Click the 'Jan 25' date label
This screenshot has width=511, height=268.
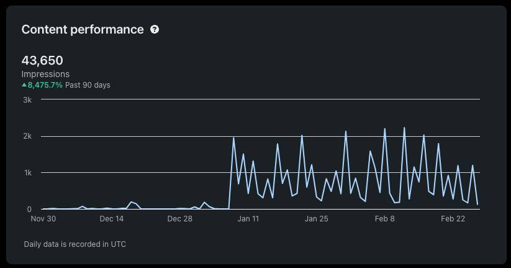[x=316, y=219]
